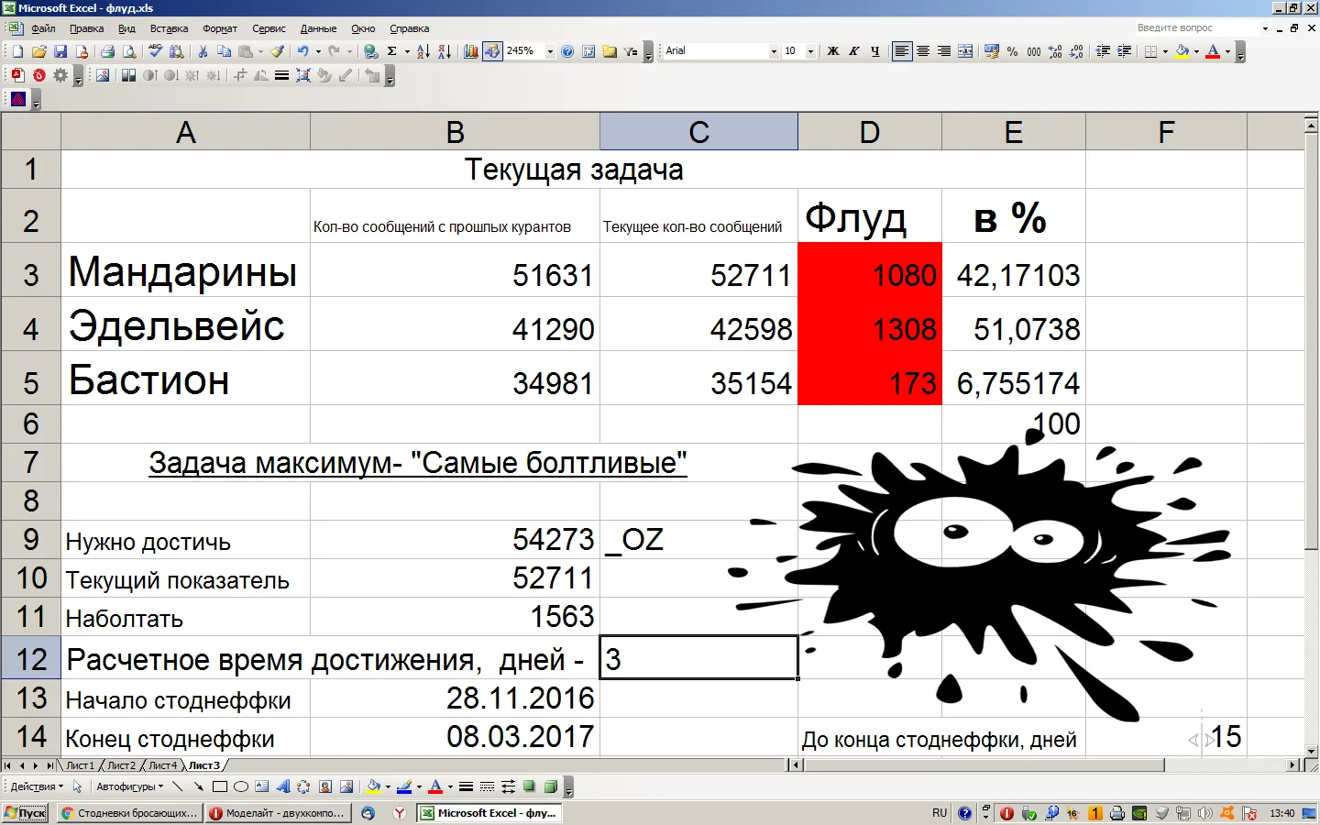This screenshot has width=1320, height=825.
Task: Apply the red Font Color in formatting toolbar
Action: [1213, 51]
